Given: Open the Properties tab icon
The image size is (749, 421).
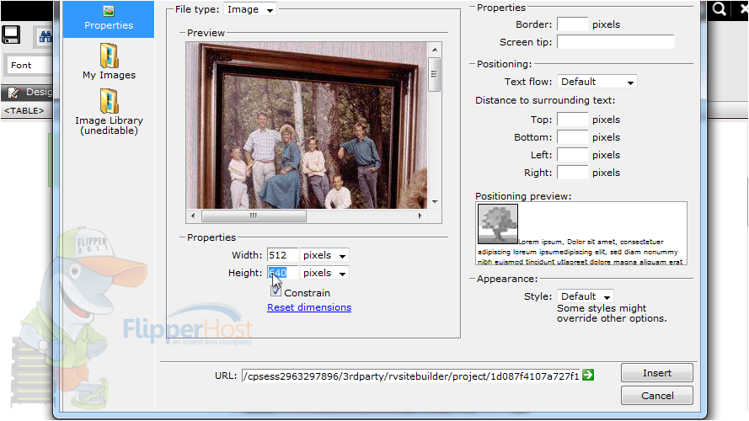Looking at the screenshot, I should (x=109, y=11).
